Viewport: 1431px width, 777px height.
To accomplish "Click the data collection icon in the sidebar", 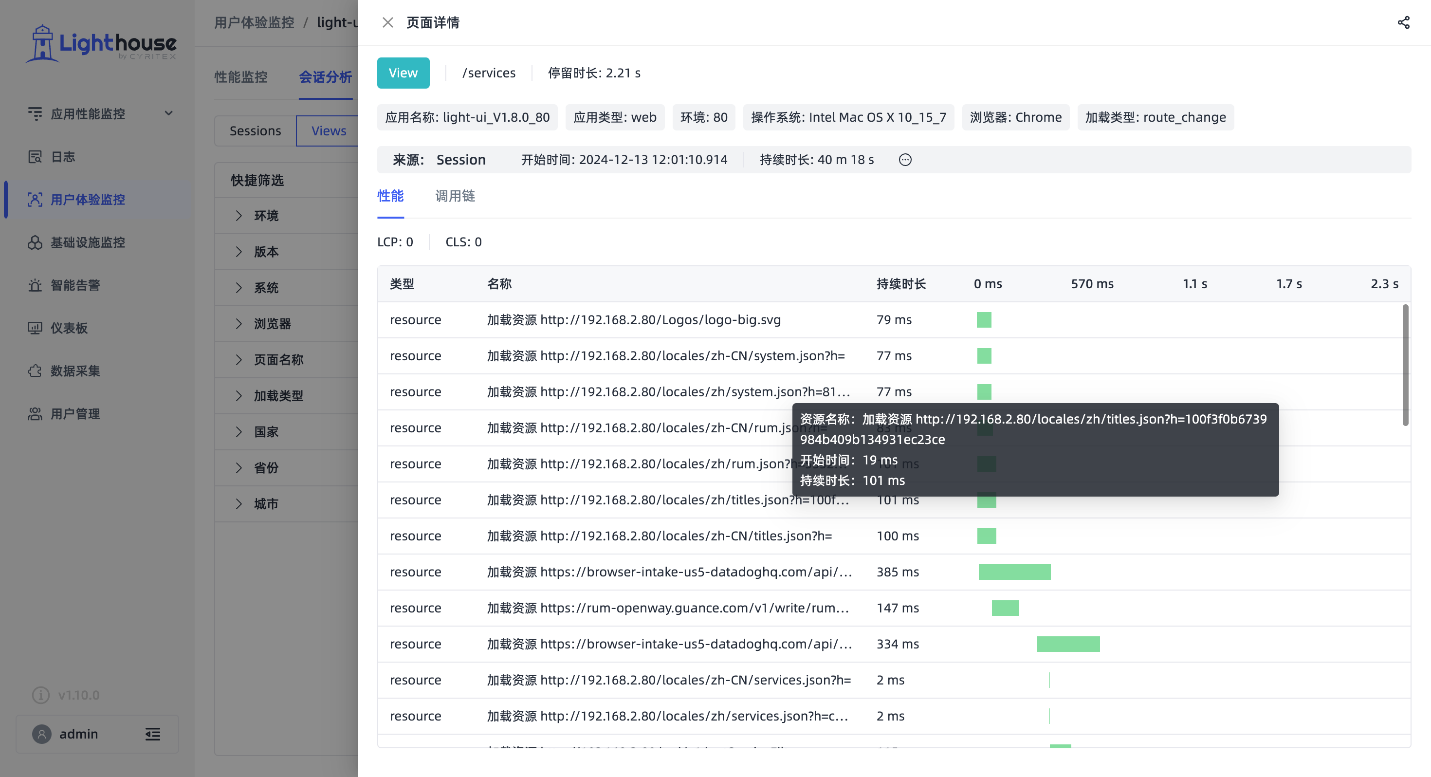I will pyautogui.click(x=35, y=370).
